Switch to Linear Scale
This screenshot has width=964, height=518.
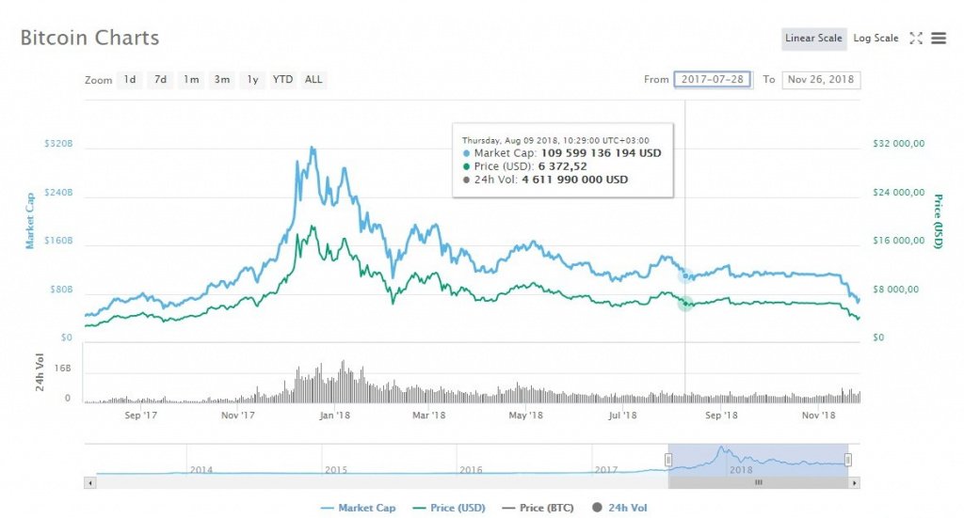point(812,39)
